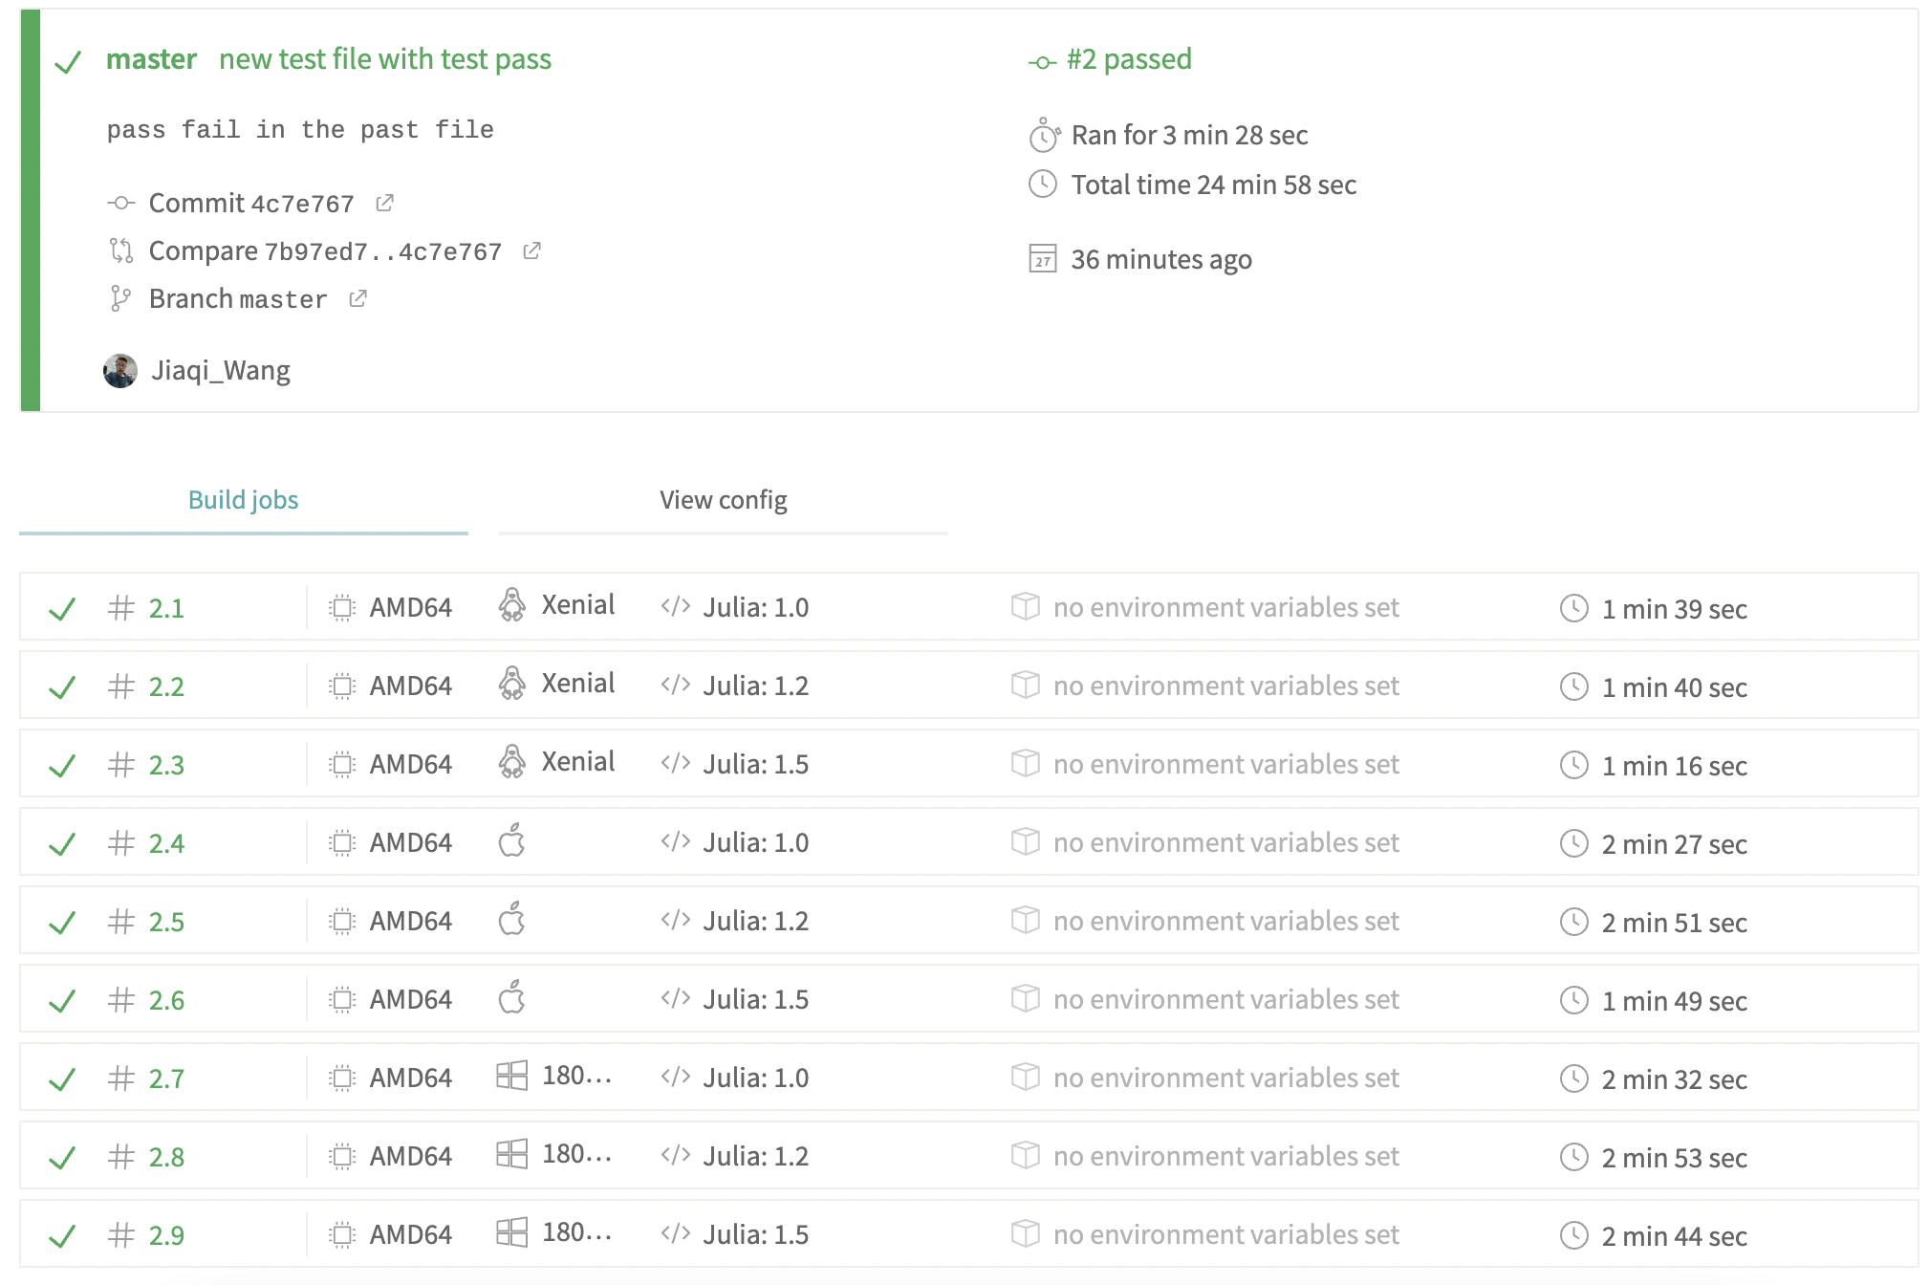Viewport: 1929px width, 1285px height.
Task: Click the master branch name in header
Action: [151, 59]
